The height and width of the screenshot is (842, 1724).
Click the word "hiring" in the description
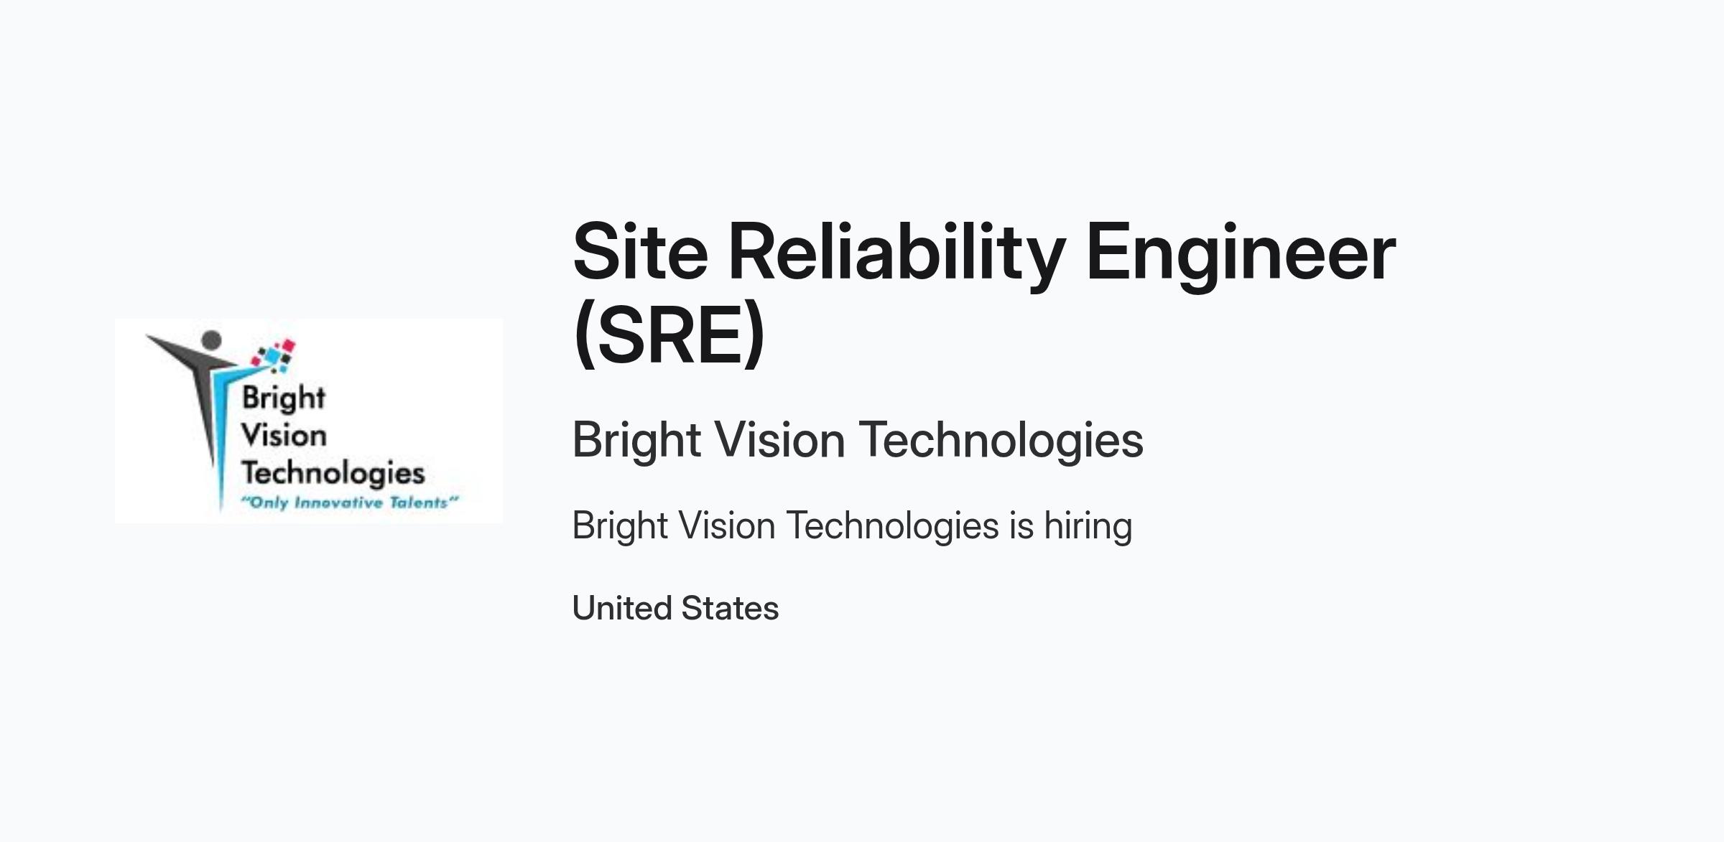1088,526
